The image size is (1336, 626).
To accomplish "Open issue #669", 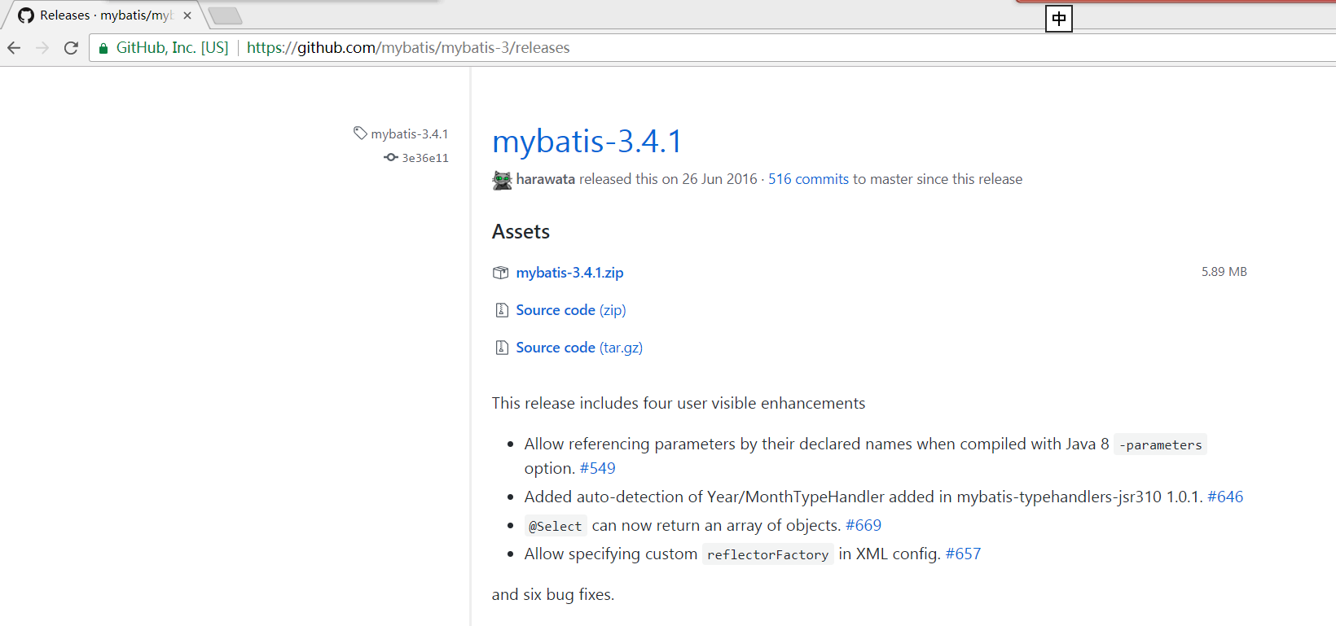I will (x=864, y=525).
